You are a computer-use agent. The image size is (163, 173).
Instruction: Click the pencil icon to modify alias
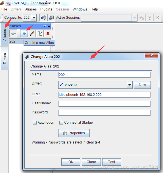[32, 33]
